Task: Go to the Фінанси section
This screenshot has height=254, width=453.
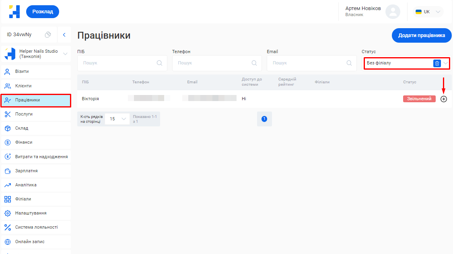Action: tap(24, 142)
